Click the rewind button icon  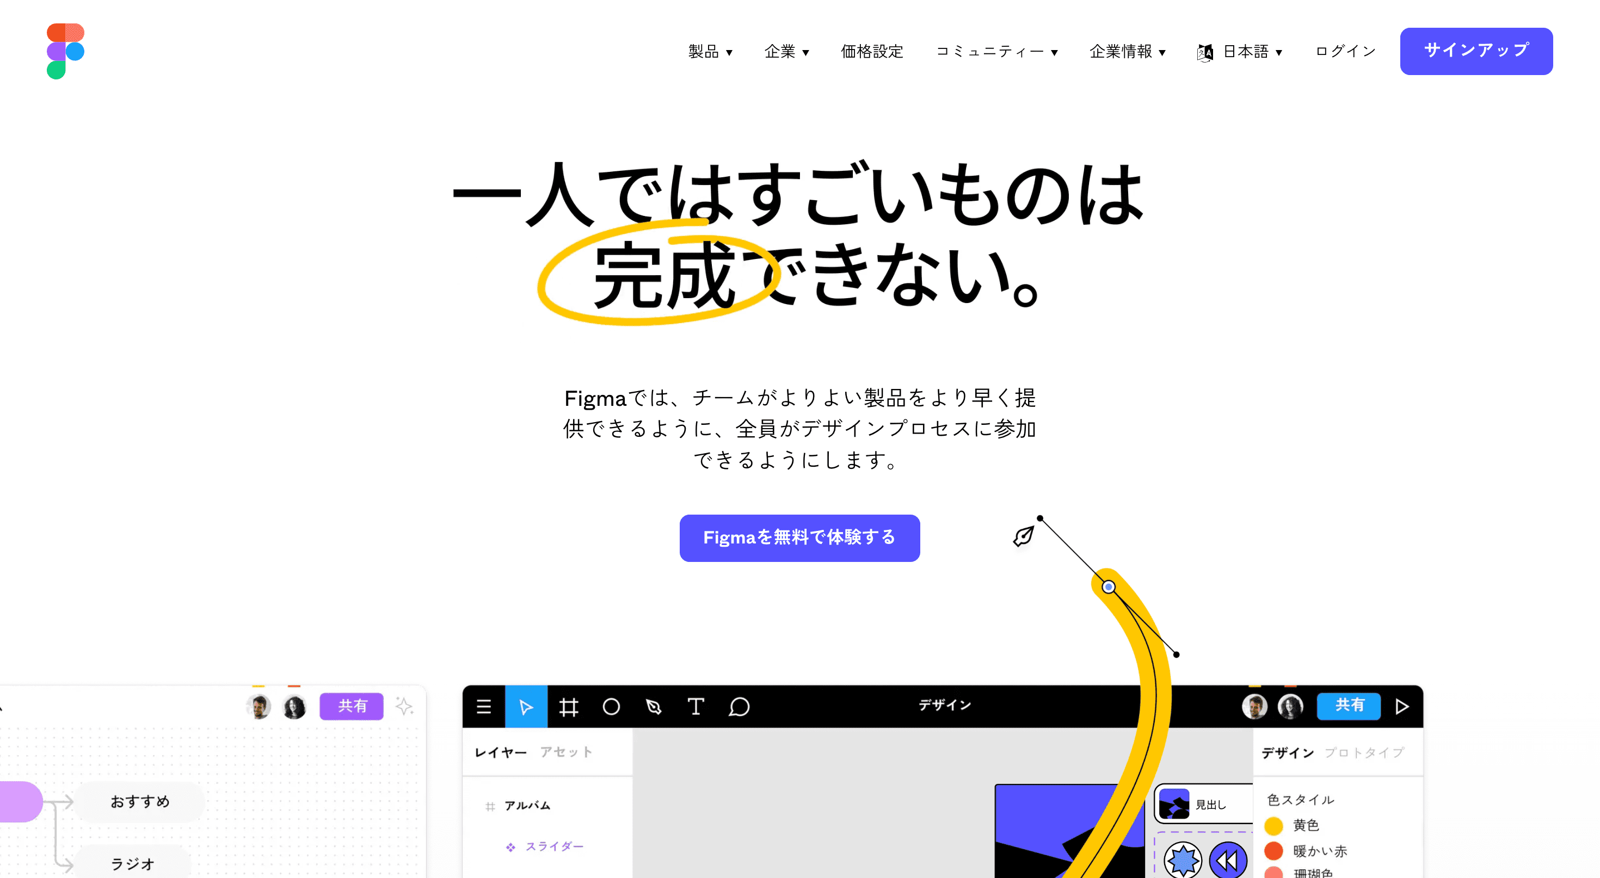1227,861
